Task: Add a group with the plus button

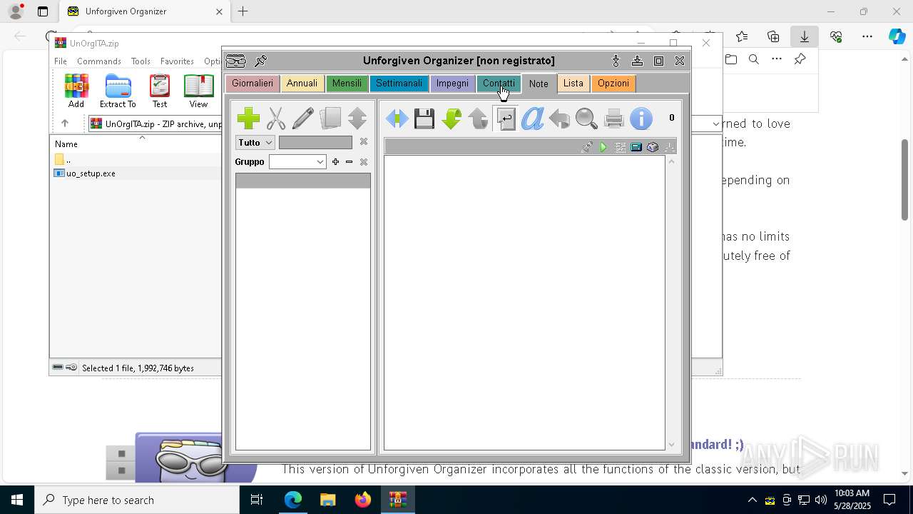Action: pos(335,162)
